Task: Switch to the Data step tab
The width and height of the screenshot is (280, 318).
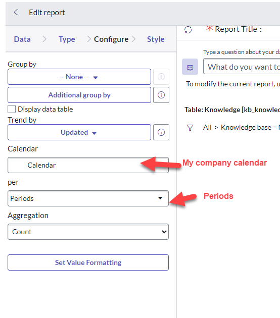Action: click(22, 39)
